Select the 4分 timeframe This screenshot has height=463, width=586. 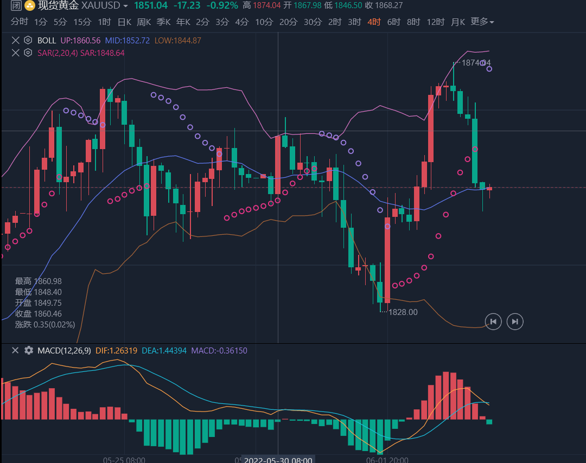(242, 22)
